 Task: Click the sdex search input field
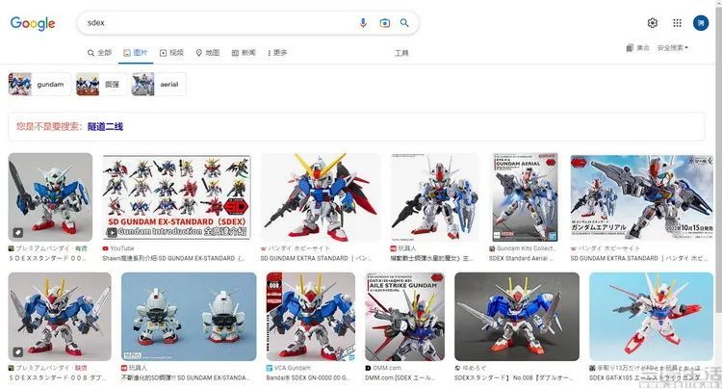217,22
